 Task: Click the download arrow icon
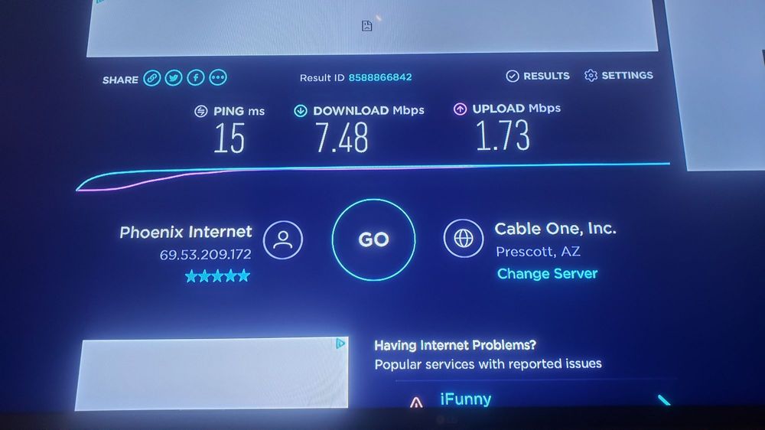click(301, 111)
